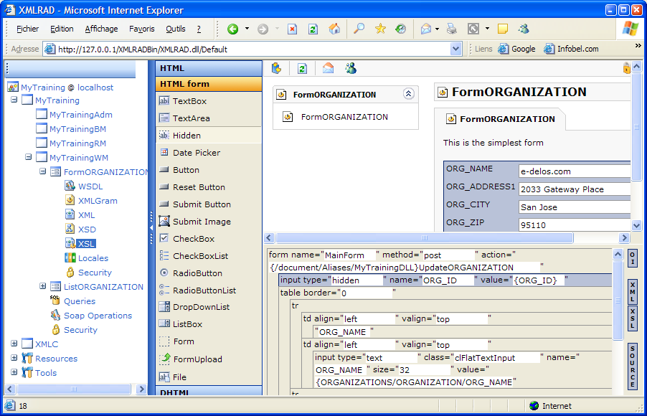
Task: Open the XMLGram tree node
Action: coord(97,201)
